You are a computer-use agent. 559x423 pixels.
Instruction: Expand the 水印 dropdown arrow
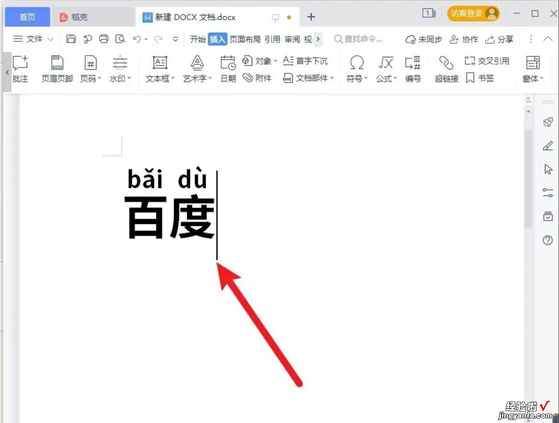129,78
